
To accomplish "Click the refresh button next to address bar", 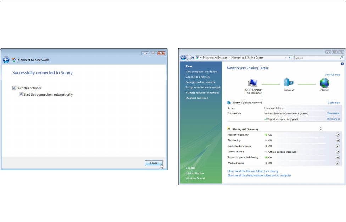I will [x=290, y=58].
